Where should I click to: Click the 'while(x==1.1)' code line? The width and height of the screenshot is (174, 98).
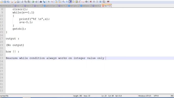pyautogui.click(x=23, y=13)
